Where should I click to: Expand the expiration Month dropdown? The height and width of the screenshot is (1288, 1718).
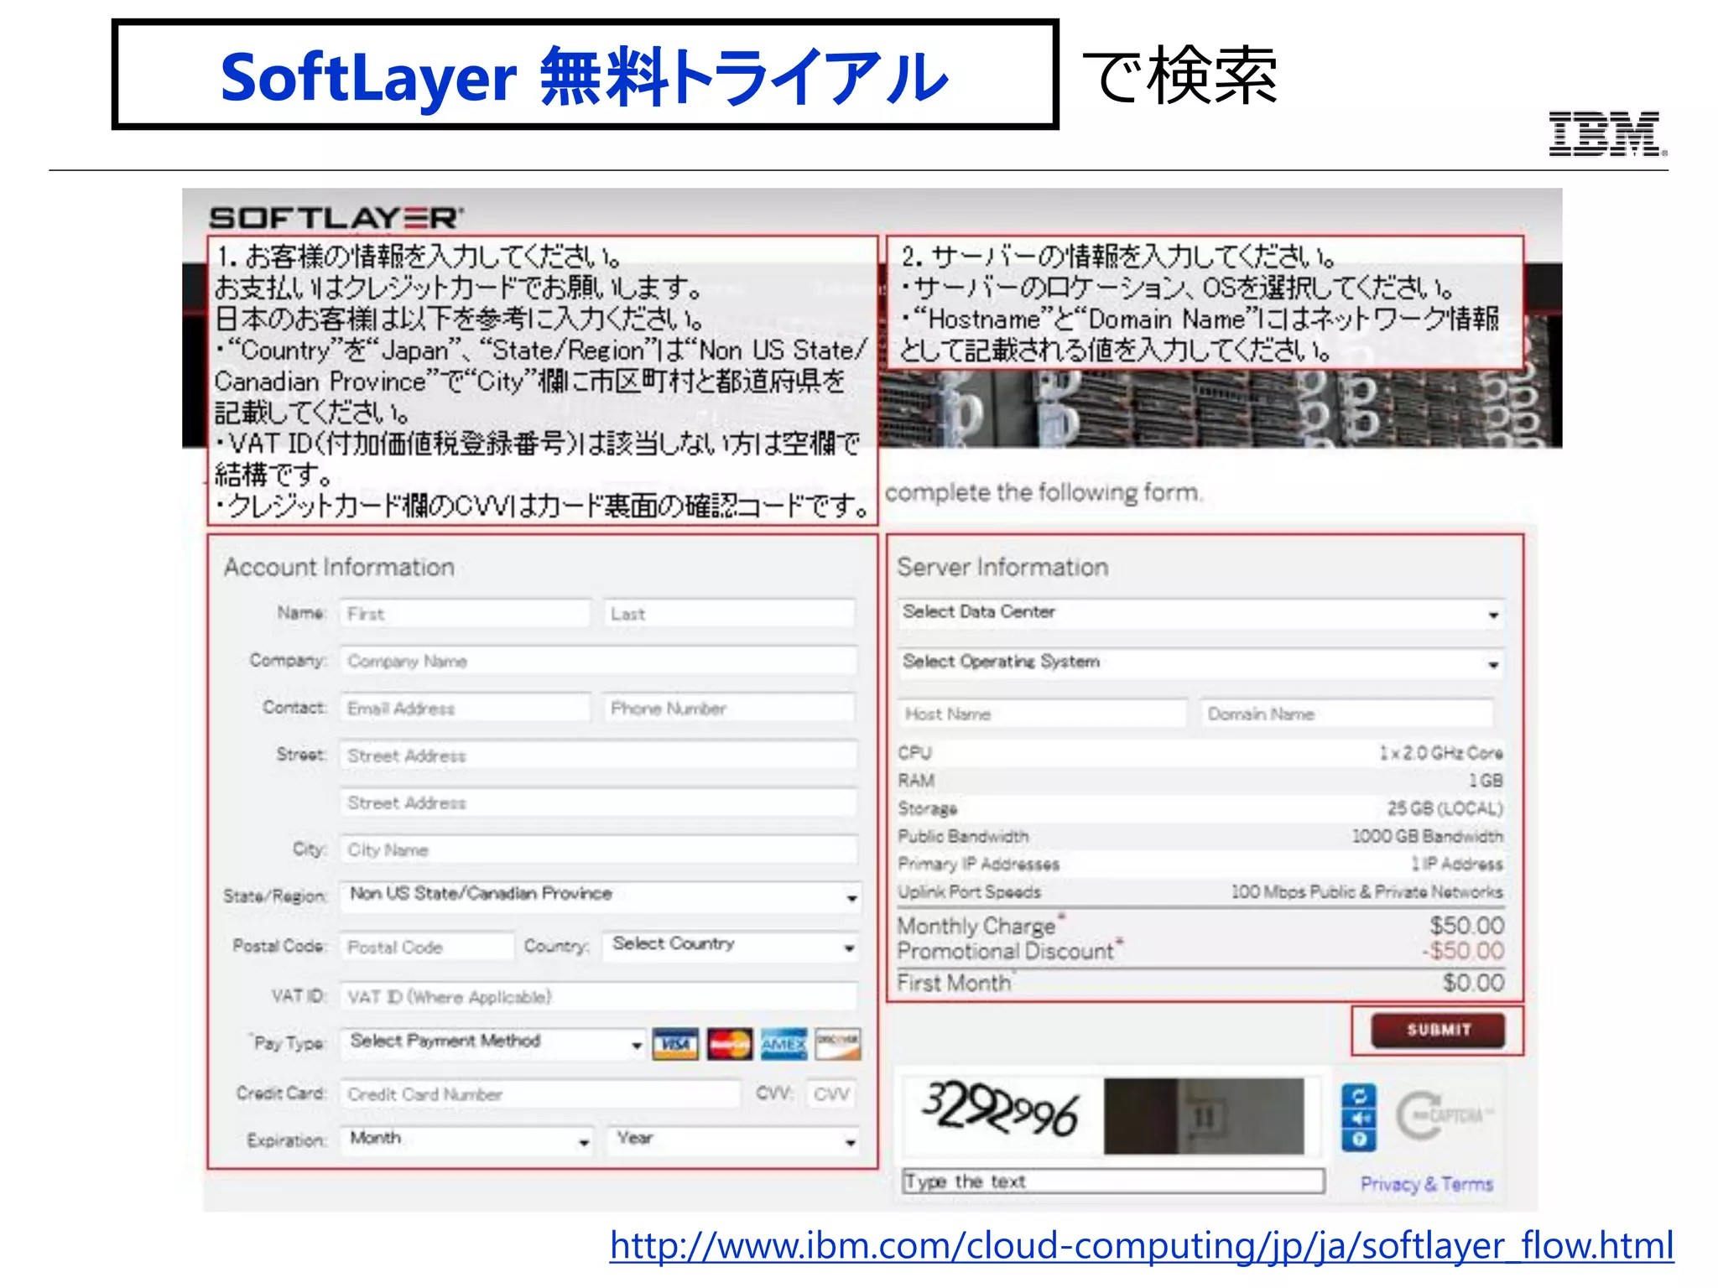click(x=467, y=1140)
